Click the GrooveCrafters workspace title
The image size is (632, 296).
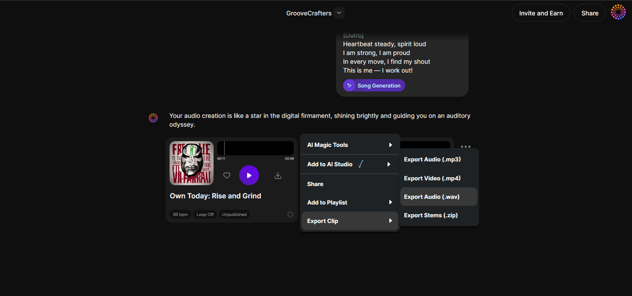click(309, 13)
